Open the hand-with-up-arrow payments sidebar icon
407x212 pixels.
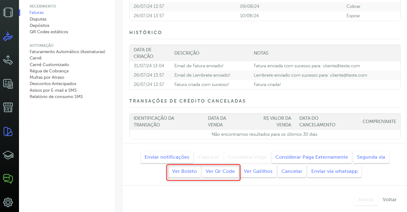(8, 60)
